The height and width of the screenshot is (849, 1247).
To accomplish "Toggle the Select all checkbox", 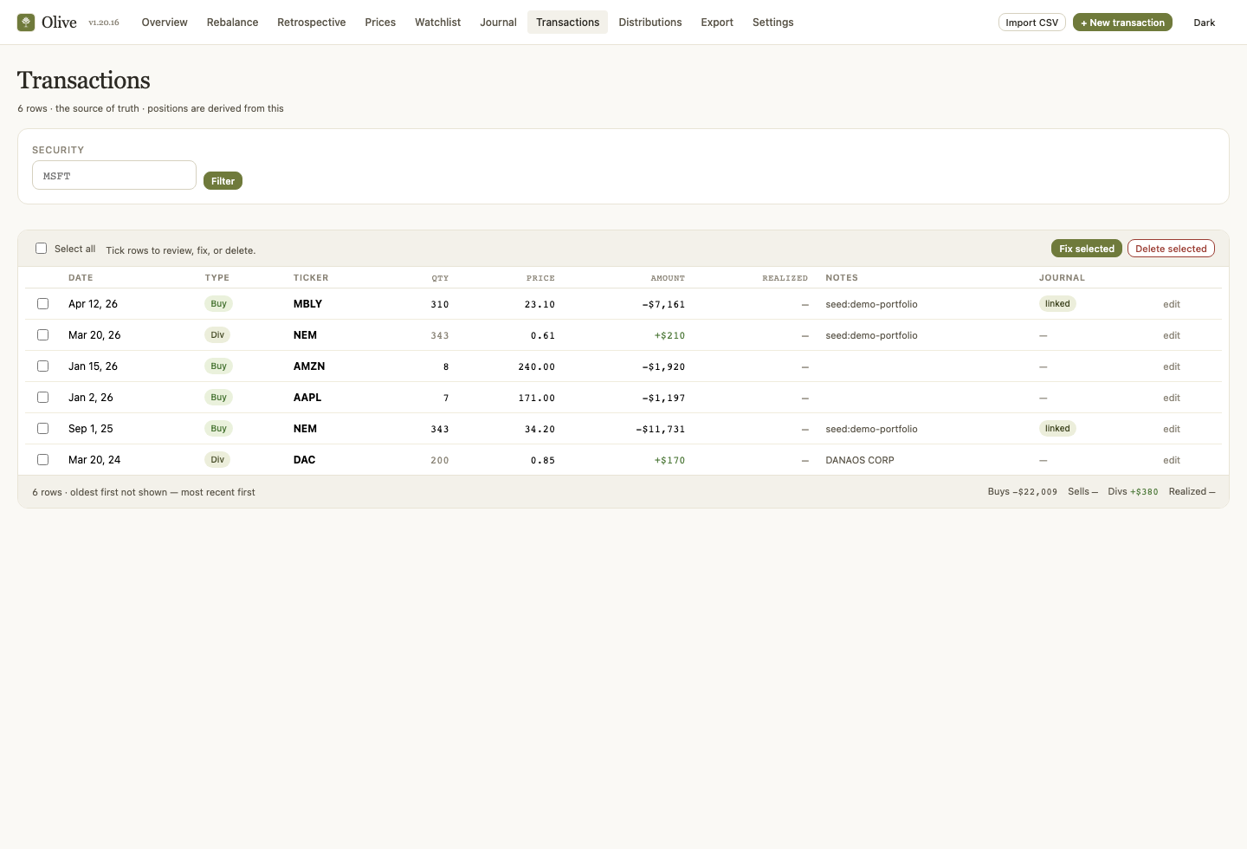I will point(41,249).
